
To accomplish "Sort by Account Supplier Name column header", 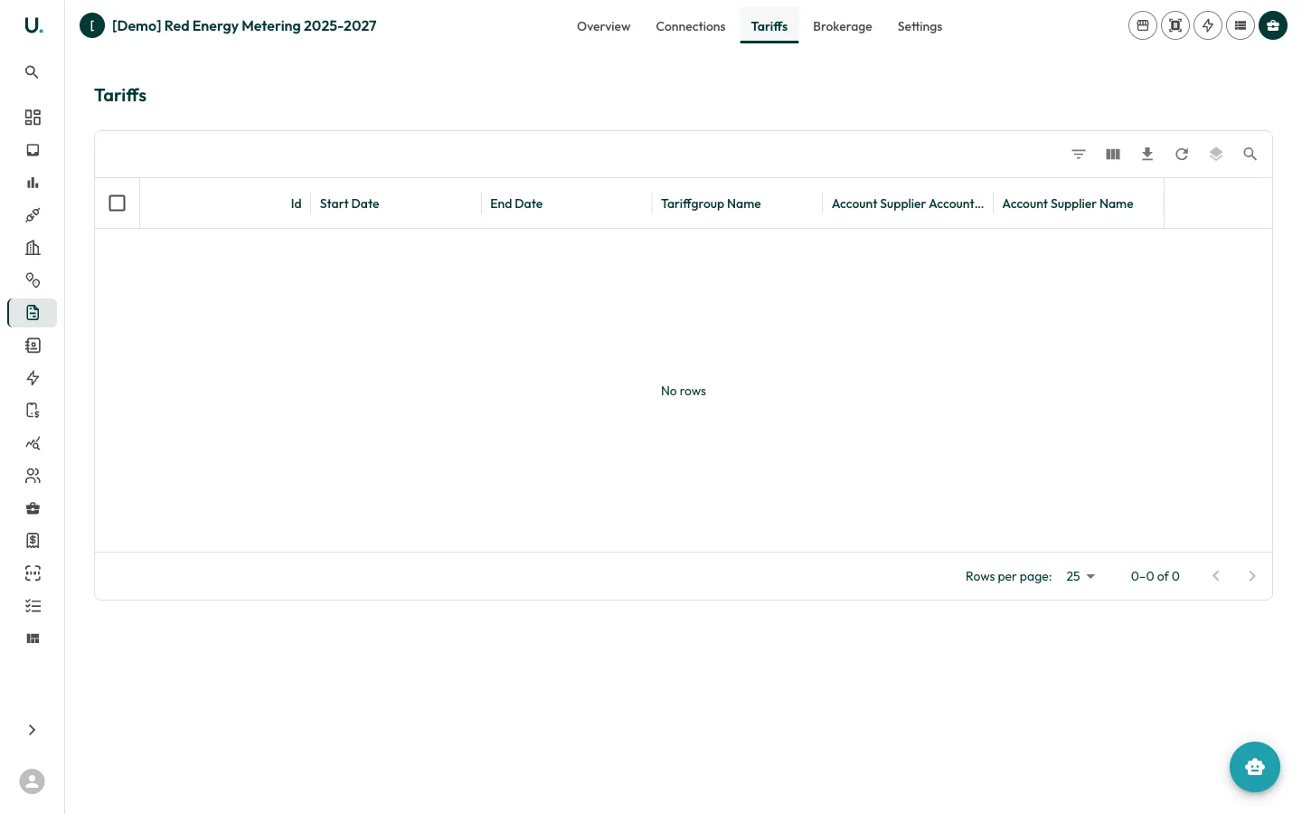I will [1068, 203].
